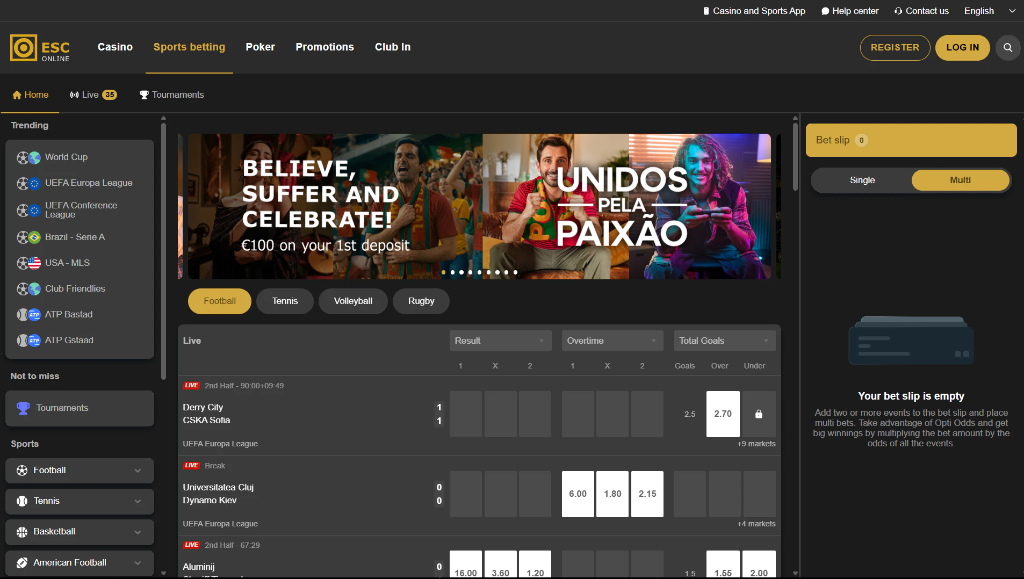Screen dimensions: 1024x579
Task: Select overtime draw odds 1.80 Cluj match
Action: [x=612, y=494]
